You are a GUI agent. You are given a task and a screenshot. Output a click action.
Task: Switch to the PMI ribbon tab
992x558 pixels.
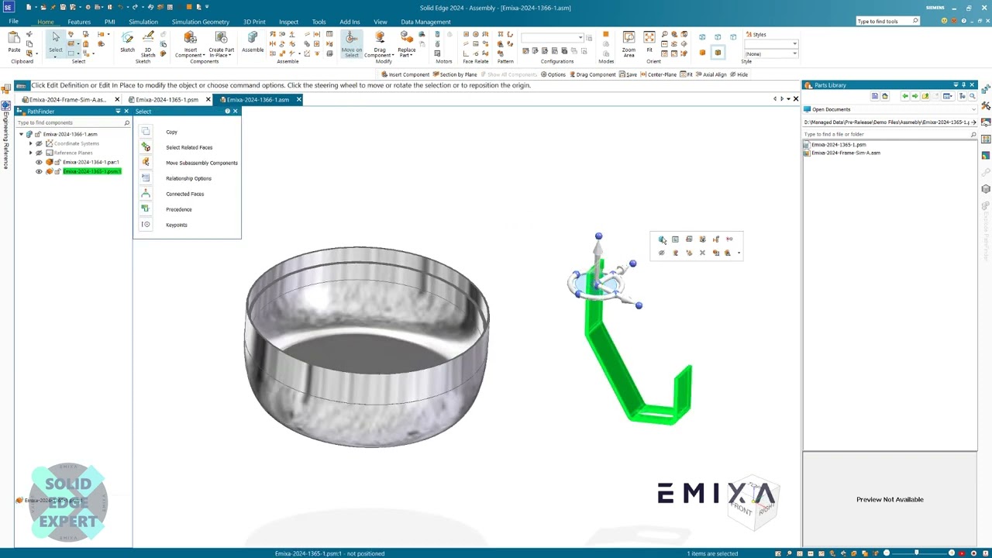(109, 22)
